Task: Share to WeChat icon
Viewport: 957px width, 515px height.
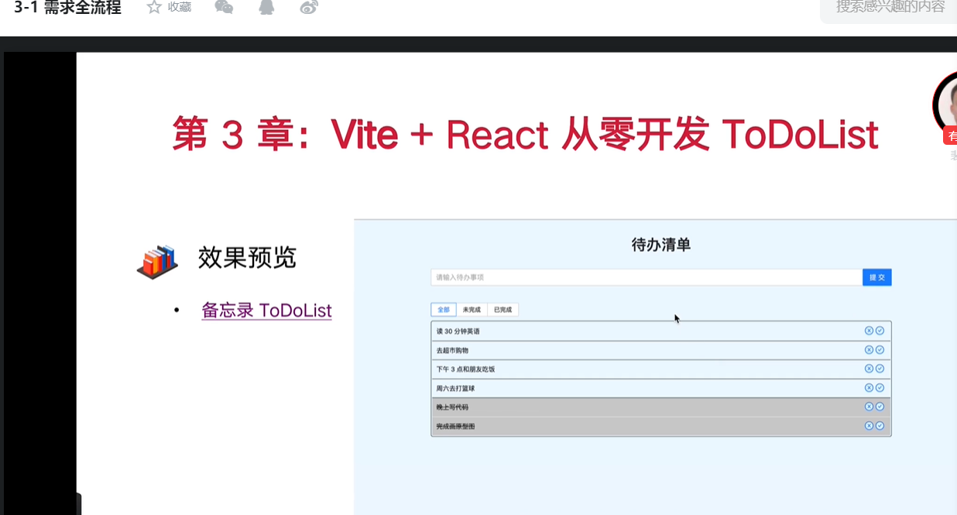Action: pos(224,7)
